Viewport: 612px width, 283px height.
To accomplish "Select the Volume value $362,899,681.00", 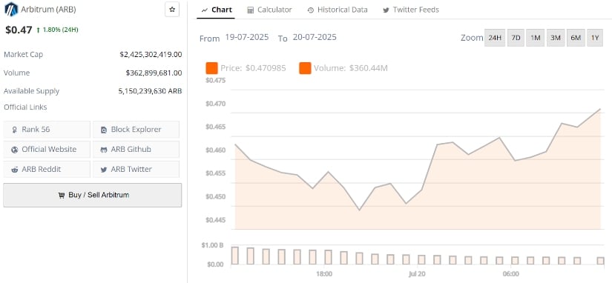I will (154, 73).
